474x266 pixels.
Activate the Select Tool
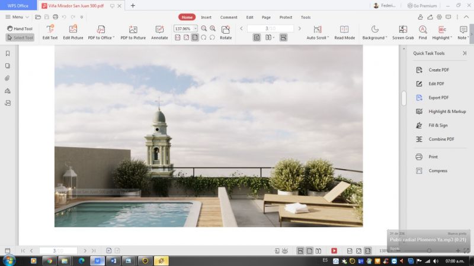[x=20, y=38]
